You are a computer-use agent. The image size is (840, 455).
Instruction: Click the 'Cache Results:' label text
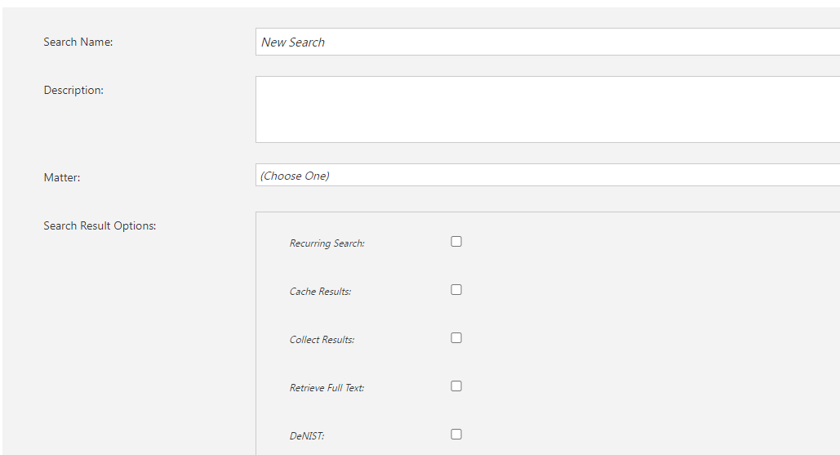(x=320, y=292)
